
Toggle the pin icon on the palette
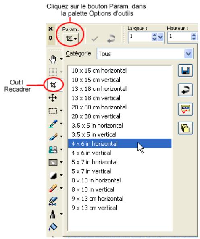click(x=51, y=38)
